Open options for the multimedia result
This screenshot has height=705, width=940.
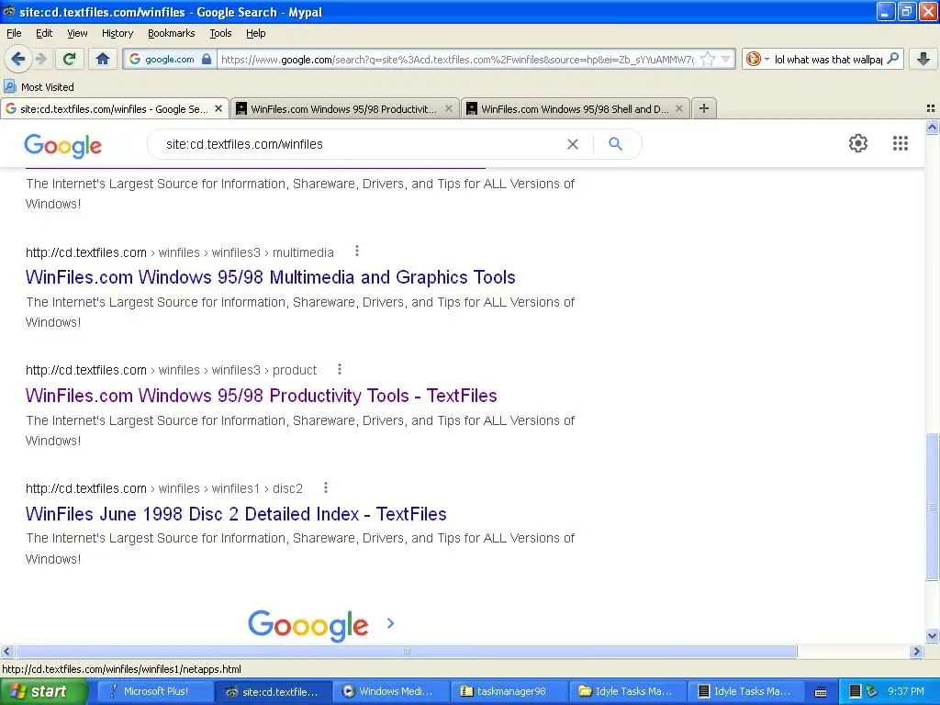click(357, 252)
